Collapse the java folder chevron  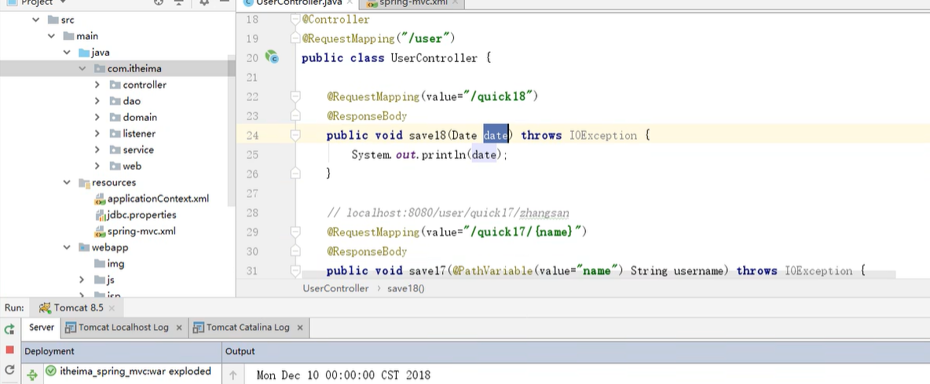point(67,52)
